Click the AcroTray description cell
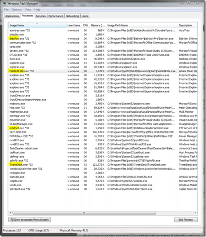Viewport: 206px width, 237px height. (184, 31)
